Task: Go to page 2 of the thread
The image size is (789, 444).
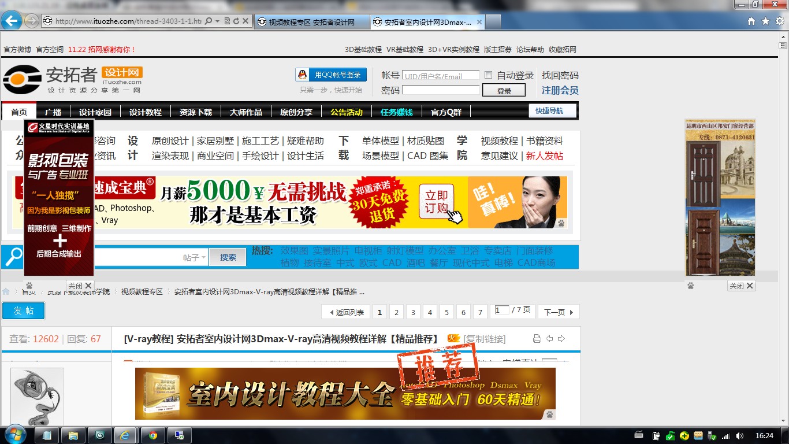Action: coord(396,312)
